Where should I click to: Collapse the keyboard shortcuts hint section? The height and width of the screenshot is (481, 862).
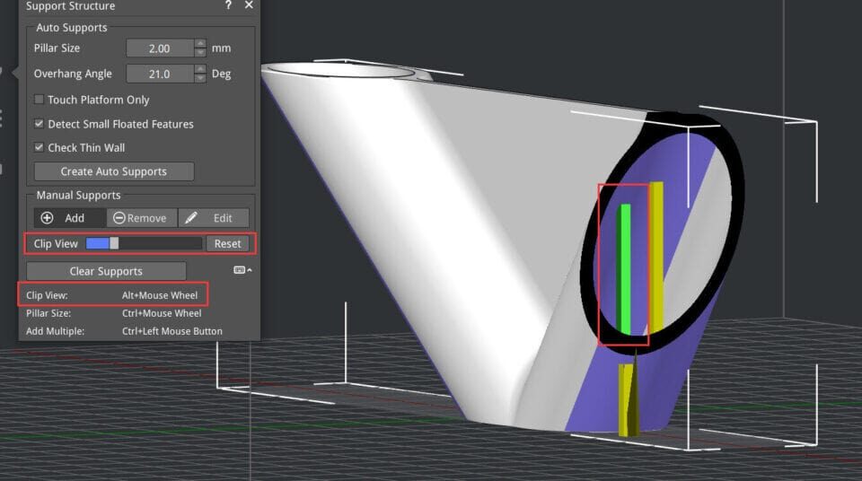coord(242,270)
